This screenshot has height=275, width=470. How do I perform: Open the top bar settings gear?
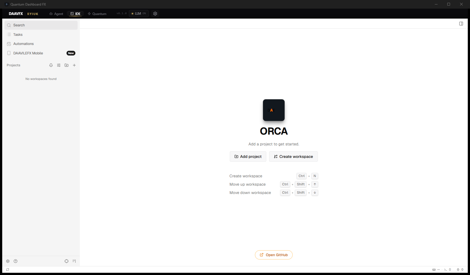(155, 14)
